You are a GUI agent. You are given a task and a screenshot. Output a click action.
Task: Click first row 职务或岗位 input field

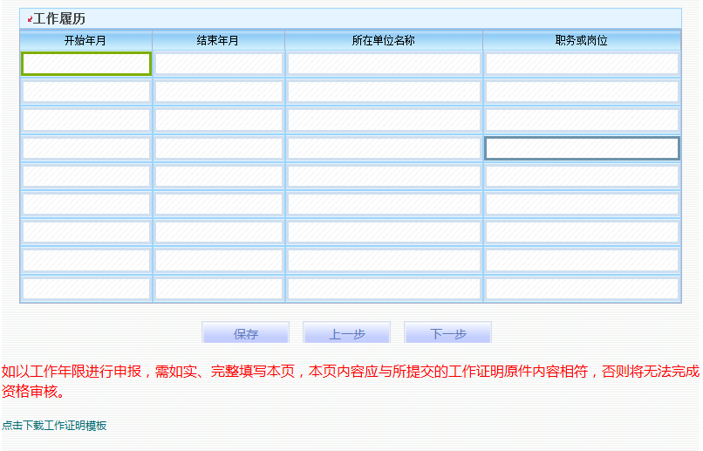coord(582,64)
